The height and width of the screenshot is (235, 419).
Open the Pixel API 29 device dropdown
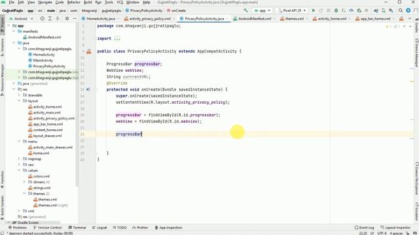coord(291,10)
